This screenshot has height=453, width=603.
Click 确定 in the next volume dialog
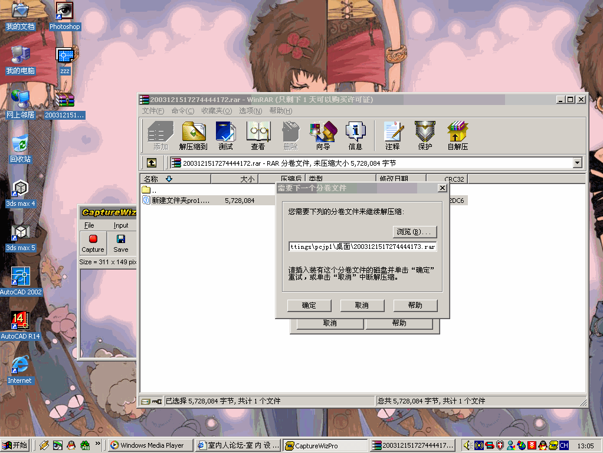click(x=309, y=306)
